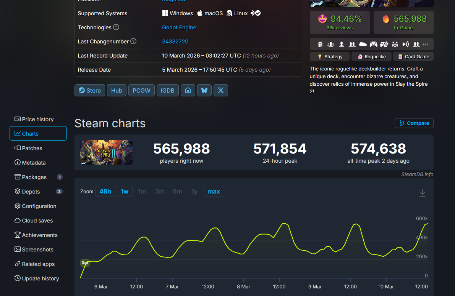Click the Rel release marker on chart
This screenshot has height=296, width=455.
[x=85, y=263]
